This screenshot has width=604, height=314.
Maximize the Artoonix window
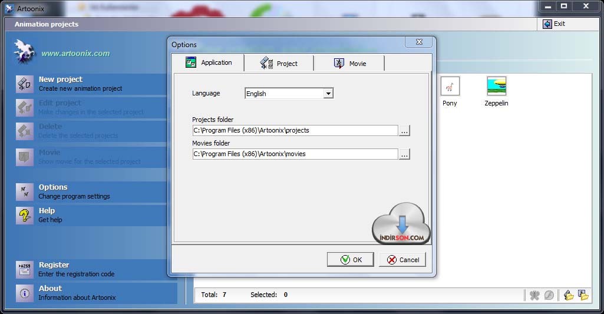pos(564,6)
